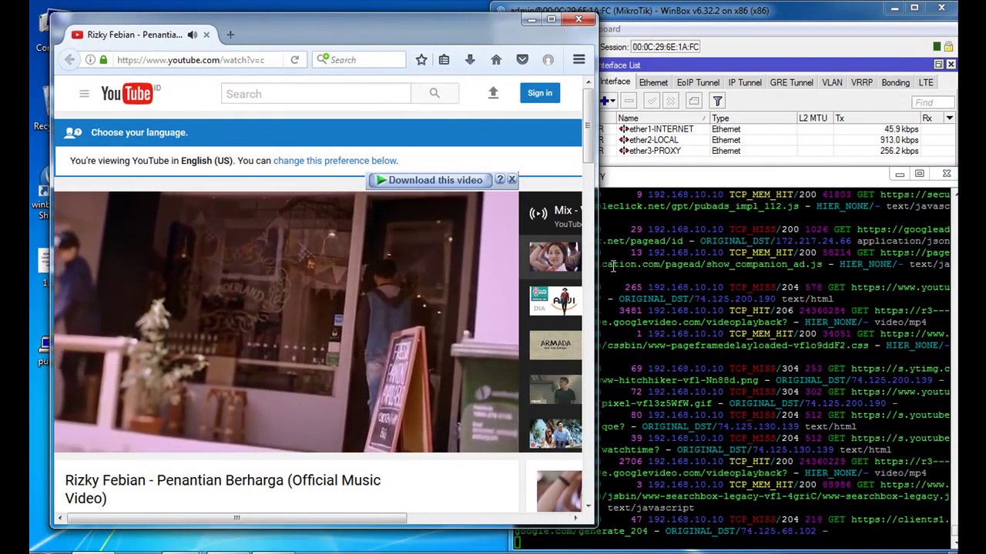Mute the Rizky Febian tab audio
The width and height of the screenshot is (986, 554).
(x=193, y=35)
